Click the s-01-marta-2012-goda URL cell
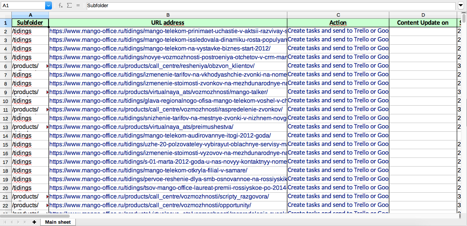The width and height of the screenshot is (467, 226). [168, 162]
